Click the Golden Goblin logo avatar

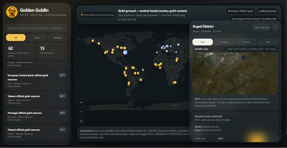tap(12, 12)
